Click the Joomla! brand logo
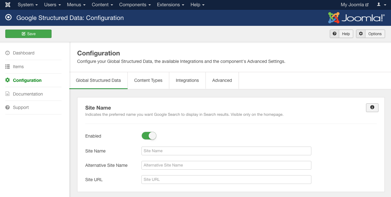Image resolution: width=391 pixels, height=197 pixels. click(356, 18)
